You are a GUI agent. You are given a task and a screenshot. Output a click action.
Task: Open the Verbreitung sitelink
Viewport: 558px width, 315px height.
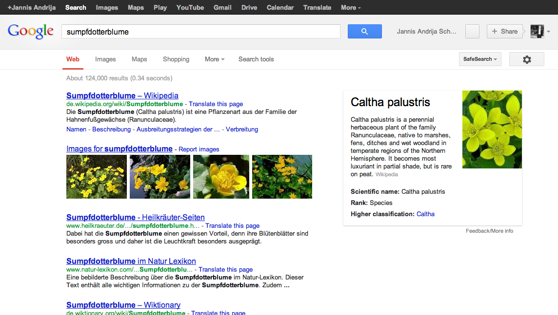point(241,130)
